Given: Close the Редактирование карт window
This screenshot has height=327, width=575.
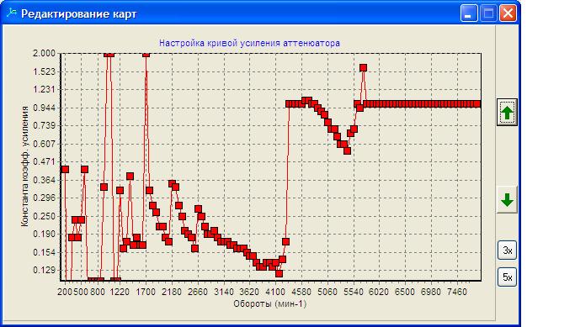Looking at the screenshot, I should [508, 13].
